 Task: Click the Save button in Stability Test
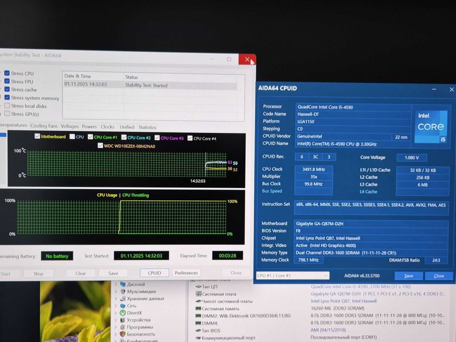point(113,274)
